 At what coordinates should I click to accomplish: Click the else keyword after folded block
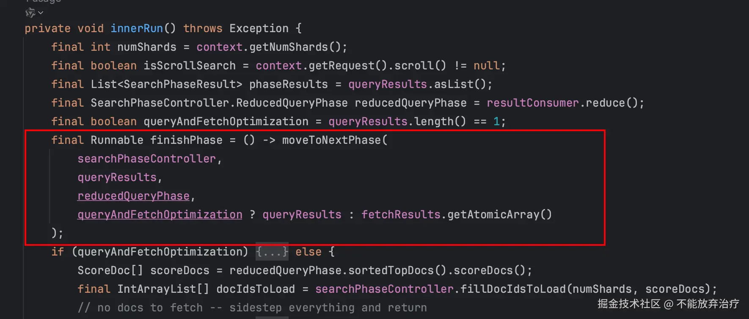(x=308, y=252)
